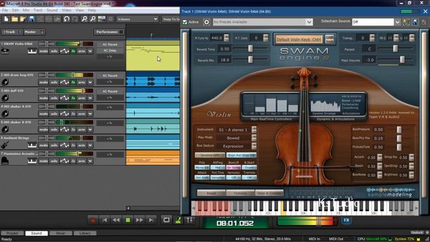Click the guitar icon on Ambient Strings track
This screenshot has height=242, width=430.
click(x=5, y=145)
